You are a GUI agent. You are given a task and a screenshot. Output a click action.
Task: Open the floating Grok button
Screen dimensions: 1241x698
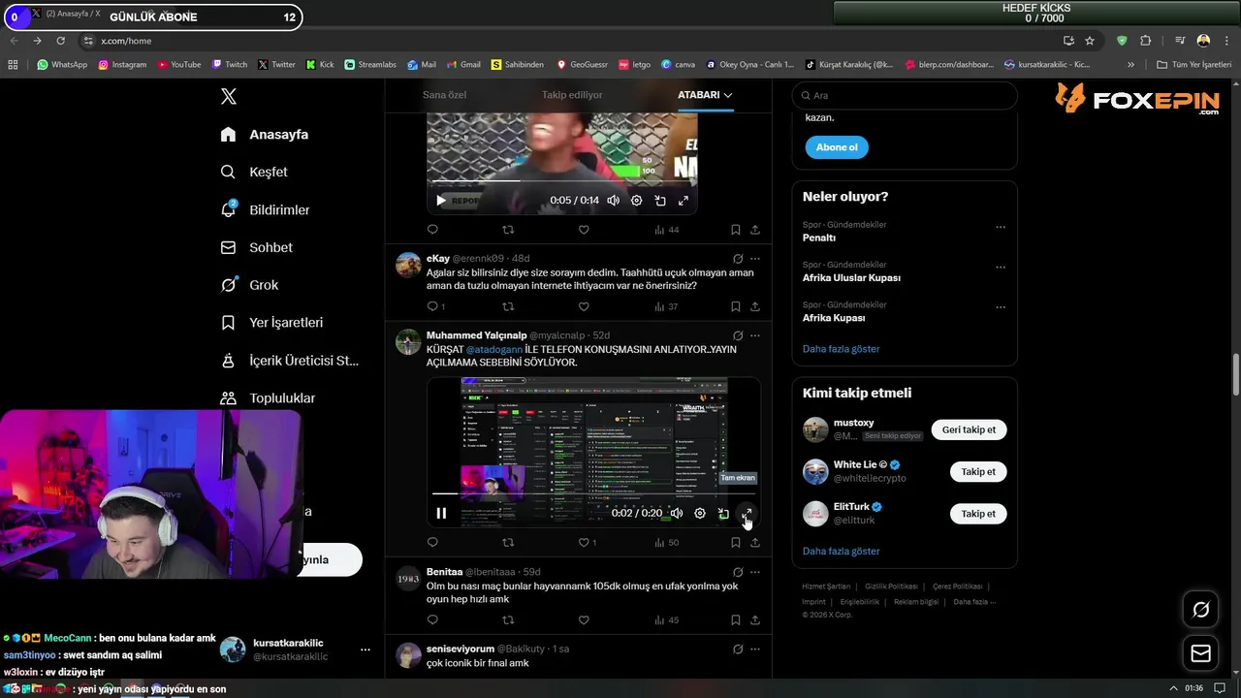click(1200, 610)
